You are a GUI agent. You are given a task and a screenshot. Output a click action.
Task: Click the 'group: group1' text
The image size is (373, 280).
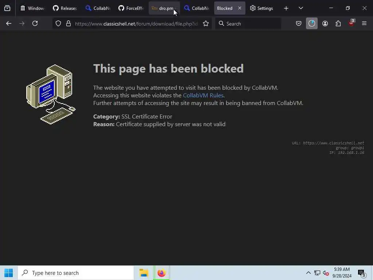(350, 148)
